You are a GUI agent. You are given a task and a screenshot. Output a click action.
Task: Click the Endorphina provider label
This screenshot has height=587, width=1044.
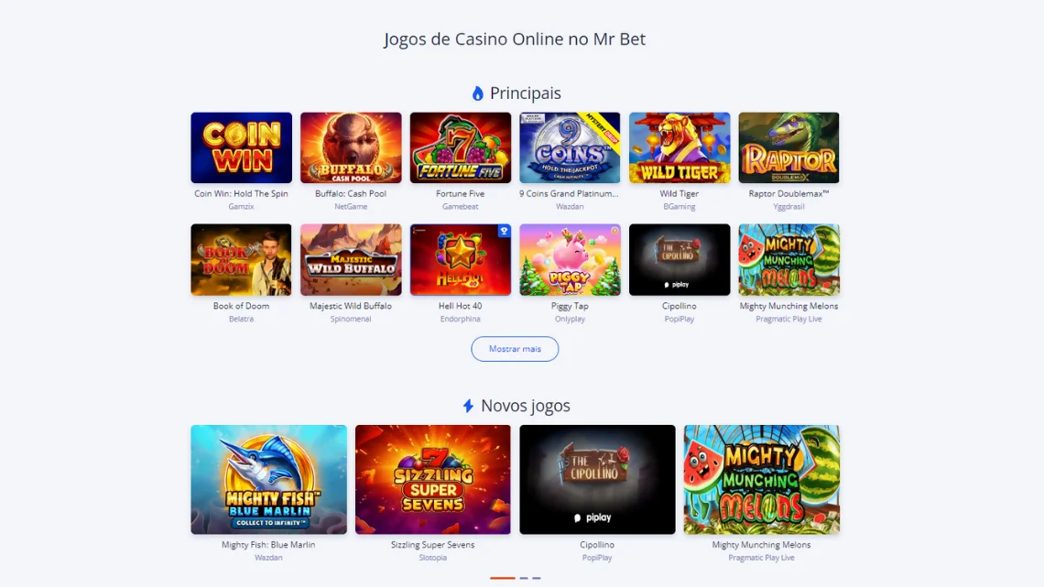(460, 319)
